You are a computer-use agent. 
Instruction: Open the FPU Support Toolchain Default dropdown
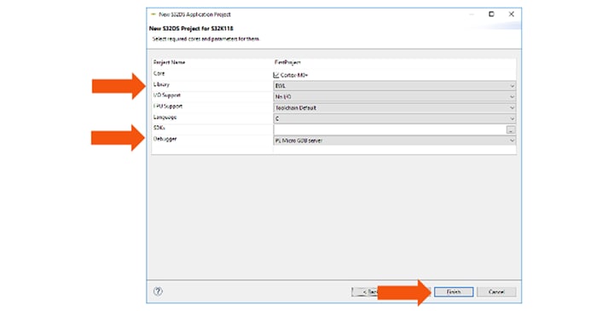tap(394, 107)
